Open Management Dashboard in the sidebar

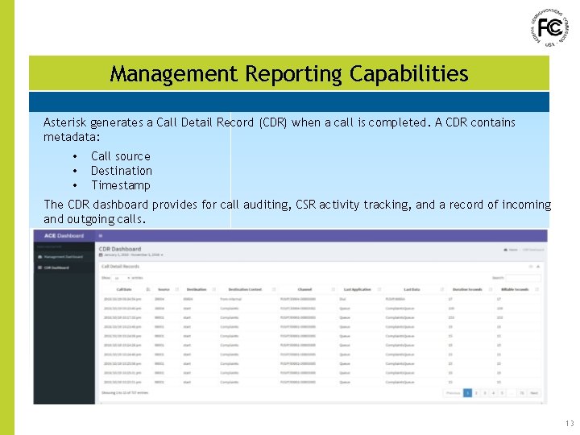tap(64, 257)
